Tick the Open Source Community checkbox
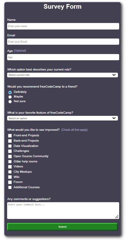Screen dimensions: 126x241 (10, 157)
